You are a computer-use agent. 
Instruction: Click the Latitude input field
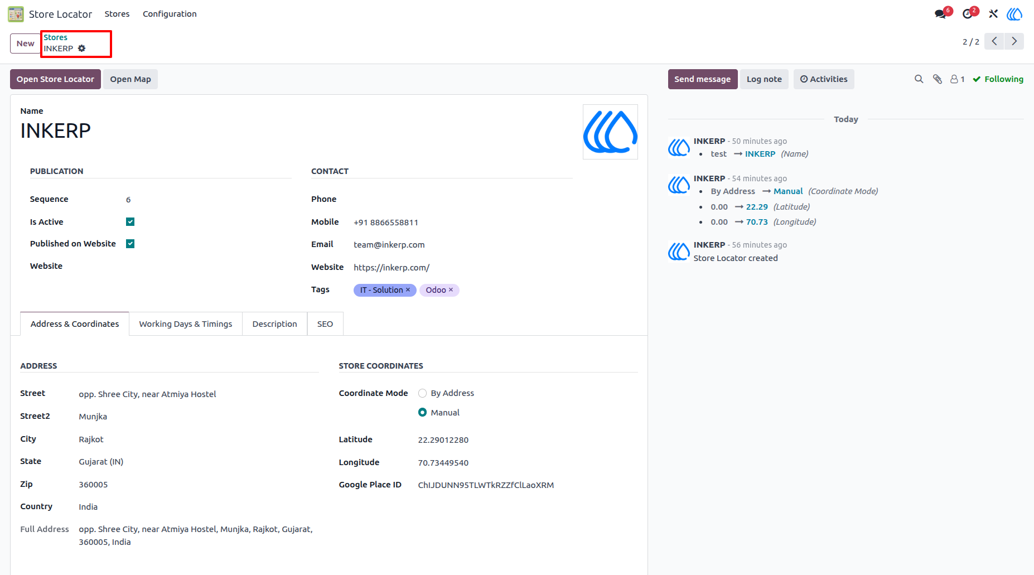point(528,440)
